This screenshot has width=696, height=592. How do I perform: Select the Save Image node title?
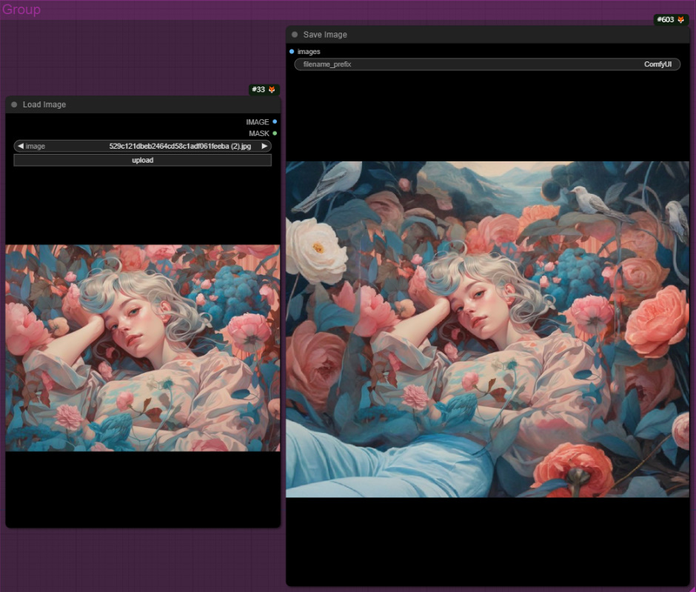coord(325,35)
